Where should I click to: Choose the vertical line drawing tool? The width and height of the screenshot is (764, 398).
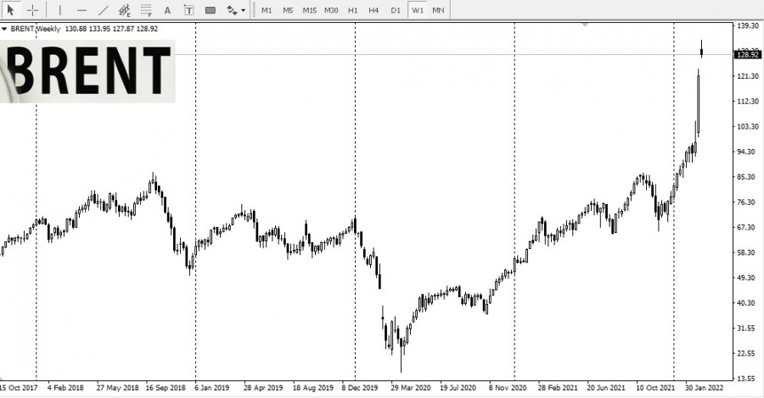click(60, 9)
